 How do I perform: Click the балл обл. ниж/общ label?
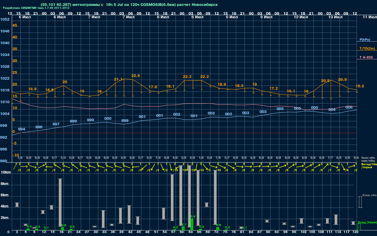(368, 159)
